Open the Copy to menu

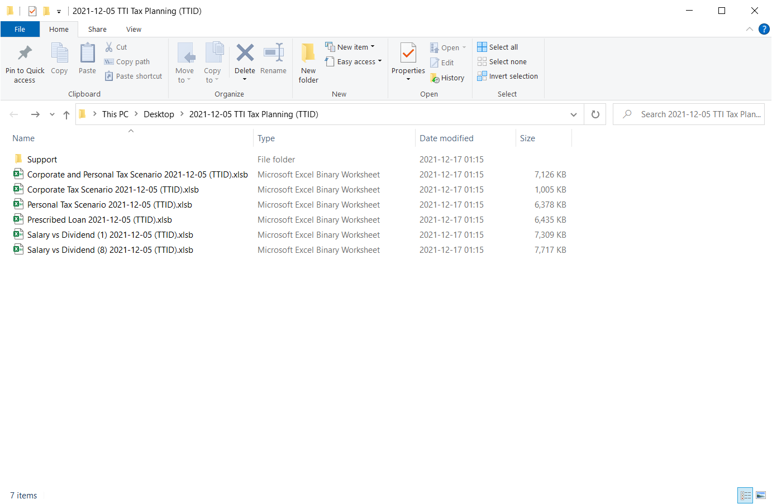click(212, 64)
